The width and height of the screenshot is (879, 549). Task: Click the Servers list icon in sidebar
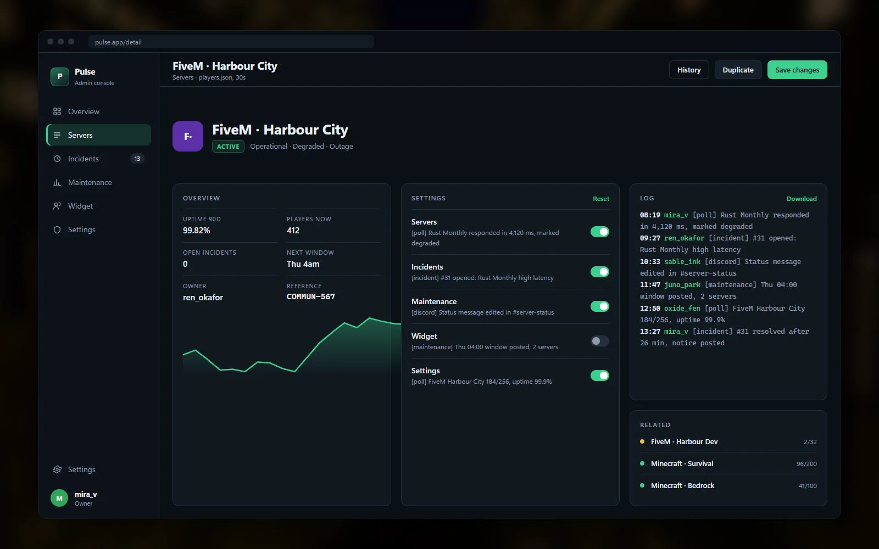57,135
